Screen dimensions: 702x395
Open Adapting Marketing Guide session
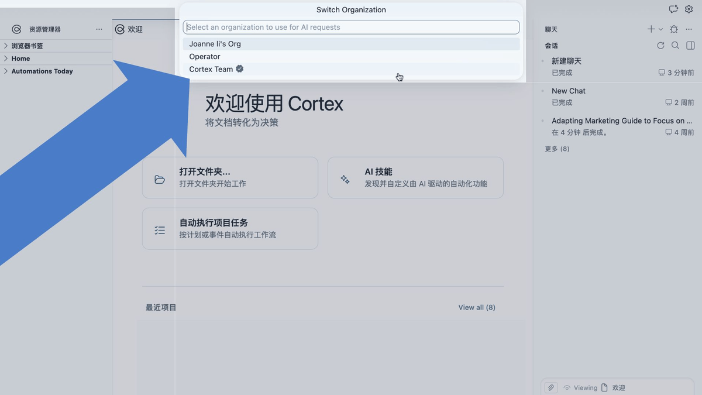coord(618,126)
